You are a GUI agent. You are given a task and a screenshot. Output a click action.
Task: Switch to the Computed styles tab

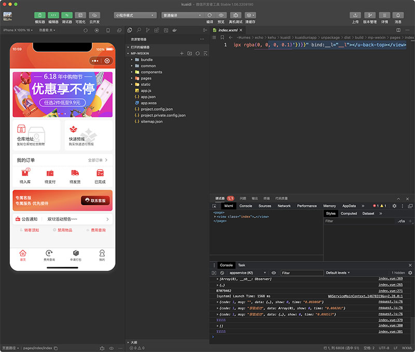[x=349, y=213]
